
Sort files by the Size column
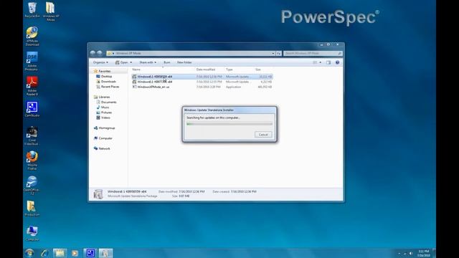click(258, 70)
